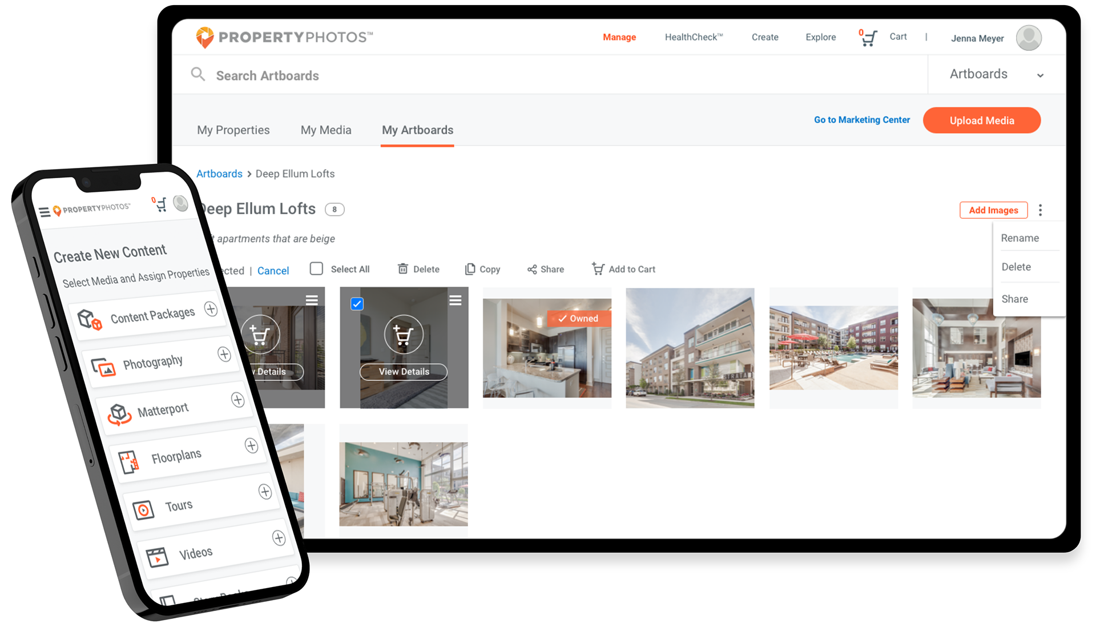Expand Content Packages with its plus button
The height and width of the screenshot is (635, 1096).
[211, 309]
